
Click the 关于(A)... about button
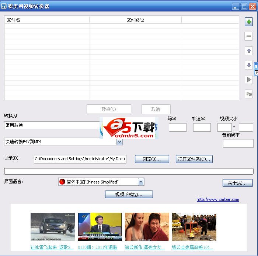pos(238,183)
